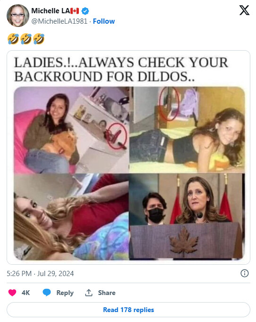Open the @MichelleLA1981 handle link
256x322 pixels.
coord(60,21)
